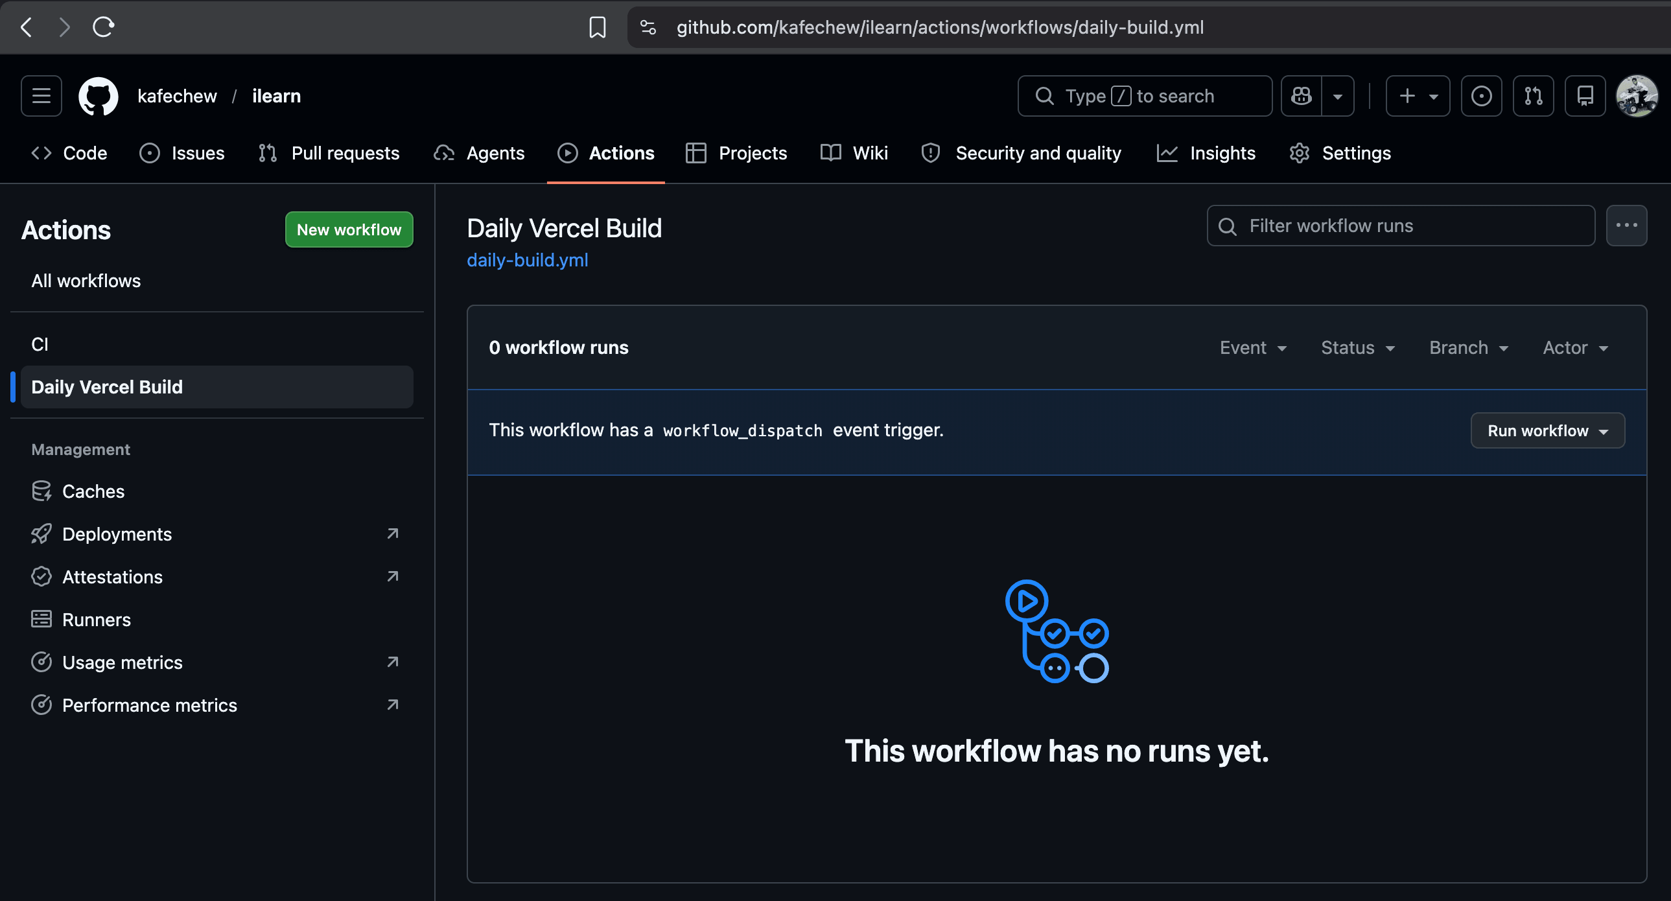The image size is (1671, 901).
Task: Open the Insights tab
Action: 1206,153
